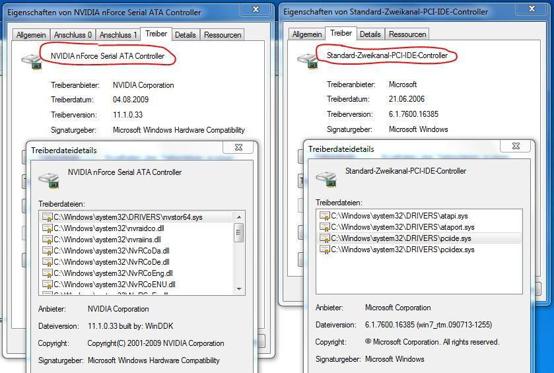Switch to Anschluss 0 tab
The height and width of the screenshot is (373, 554).
pyautogui.click(x=73, y=35)
